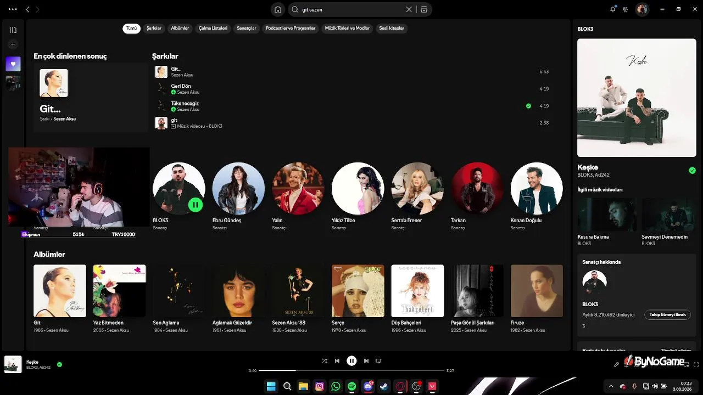Select Podcast'ler ve Programlar chip
703x395 pixels.
pos(291,28)
